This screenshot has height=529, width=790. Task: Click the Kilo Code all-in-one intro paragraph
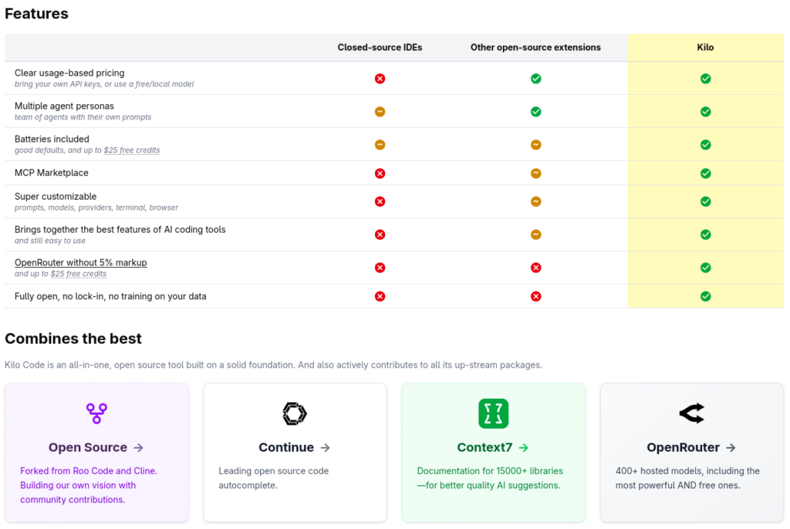click(274, 365)
